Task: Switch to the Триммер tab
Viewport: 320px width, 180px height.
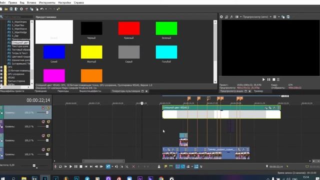Action: [258, 91]
